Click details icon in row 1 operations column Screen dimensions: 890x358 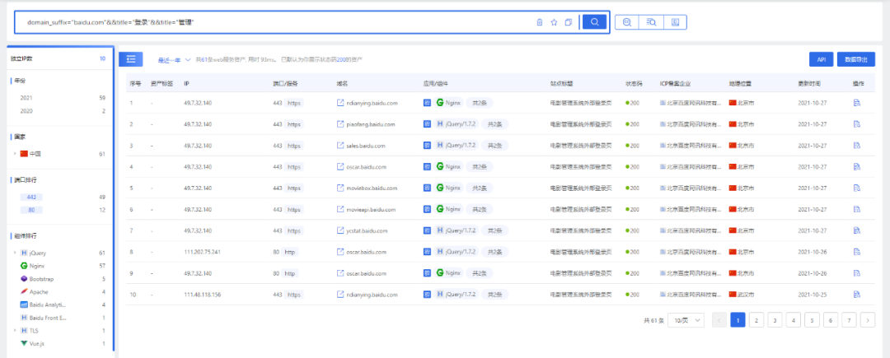856,103
